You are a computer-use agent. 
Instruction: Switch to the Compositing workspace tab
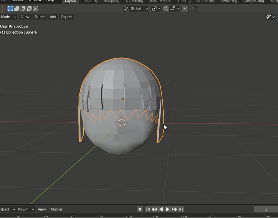(254, 1)
